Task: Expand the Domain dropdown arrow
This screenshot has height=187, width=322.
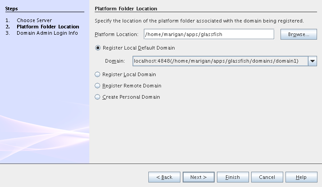Action: tap(313, 61)
